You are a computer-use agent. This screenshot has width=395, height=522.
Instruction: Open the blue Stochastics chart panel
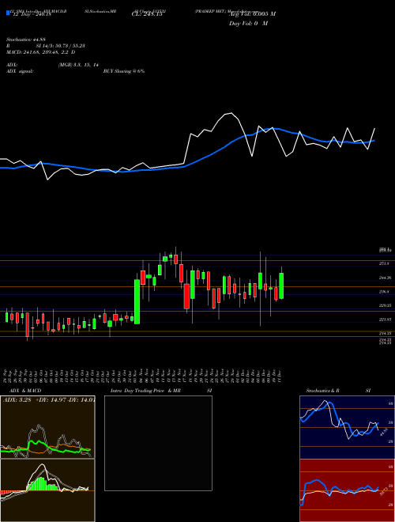pyautogui.click(x=347, y=427)
